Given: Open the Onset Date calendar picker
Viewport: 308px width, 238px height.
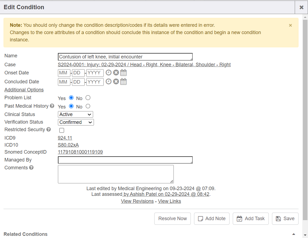Looking at the screenshot, I should point(123,73).
